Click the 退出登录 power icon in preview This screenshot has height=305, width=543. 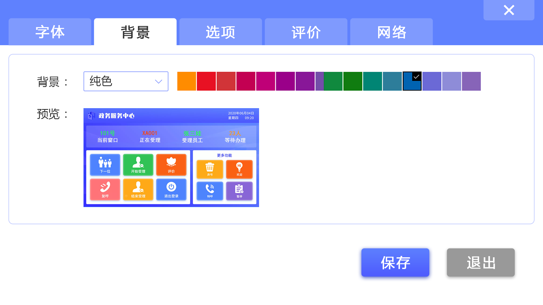[x=171, y=189]
